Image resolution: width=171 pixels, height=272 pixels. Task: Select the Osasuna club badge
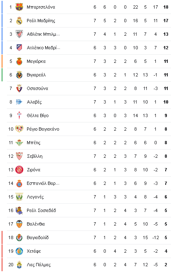(x=19, y=88)
